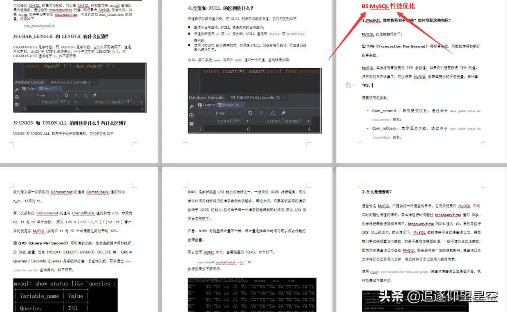Click the 'show status like queries' terminal image
Screen dimensions: 507x312
coord(65,295)
